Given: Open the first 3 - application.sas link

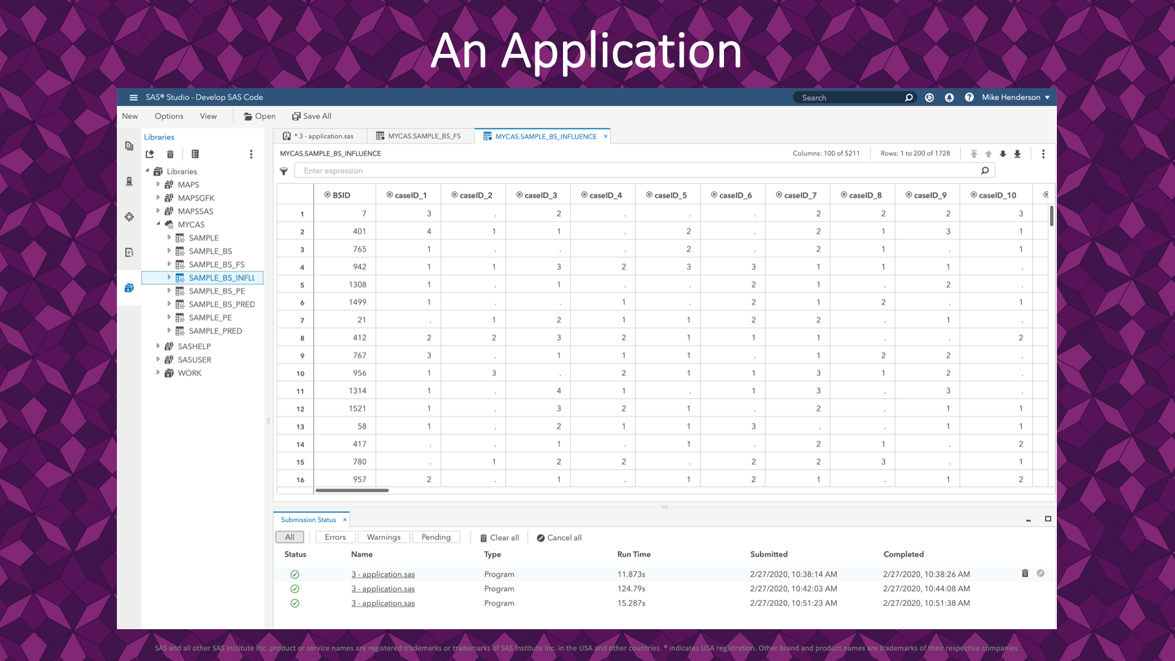Looking at the screenshot, I should click(x=382, y=574).
